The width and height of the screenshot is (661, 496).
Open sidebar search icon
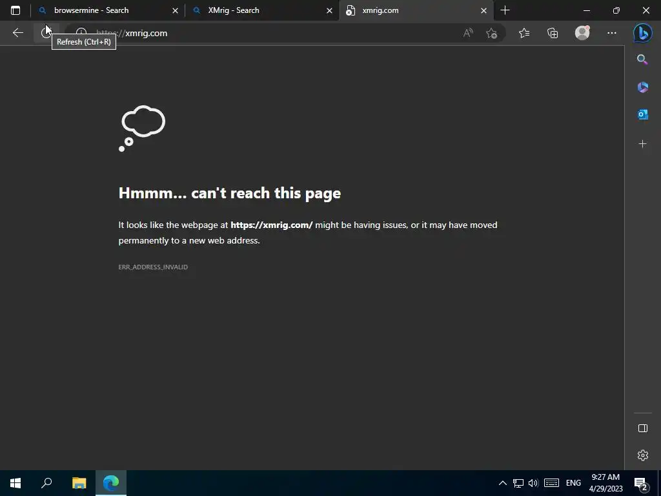642,59
